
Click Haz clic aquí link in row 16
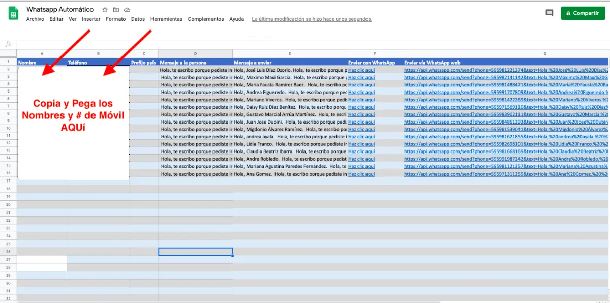pyautogui.click(x=361, y=174)
